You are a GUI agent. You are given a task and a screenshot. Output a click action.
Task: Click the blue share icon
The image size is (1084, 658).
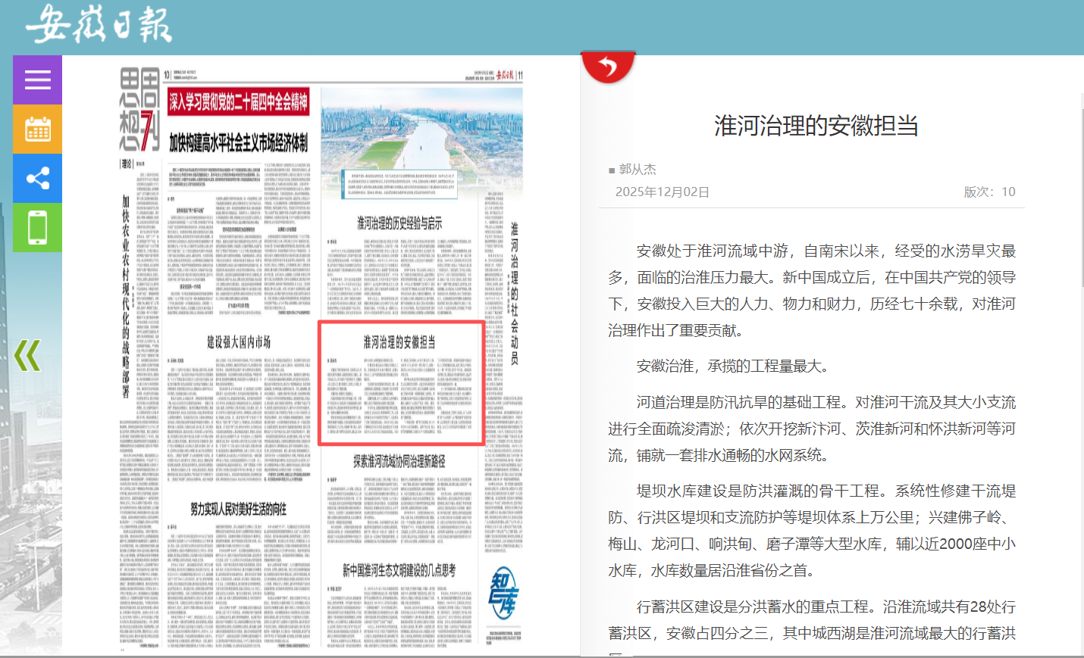[37, 179]
